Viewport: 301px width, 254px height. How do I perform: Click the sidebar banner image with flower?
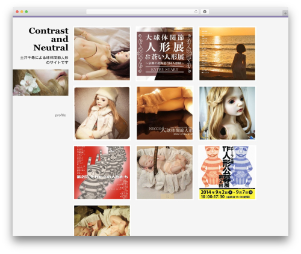point(40,82)
